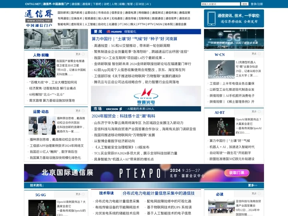Image resolution: width=288 pixels, height=216 pixels.
Task: Open 分布式电力电能计量 headline
Action: point(158,193)
